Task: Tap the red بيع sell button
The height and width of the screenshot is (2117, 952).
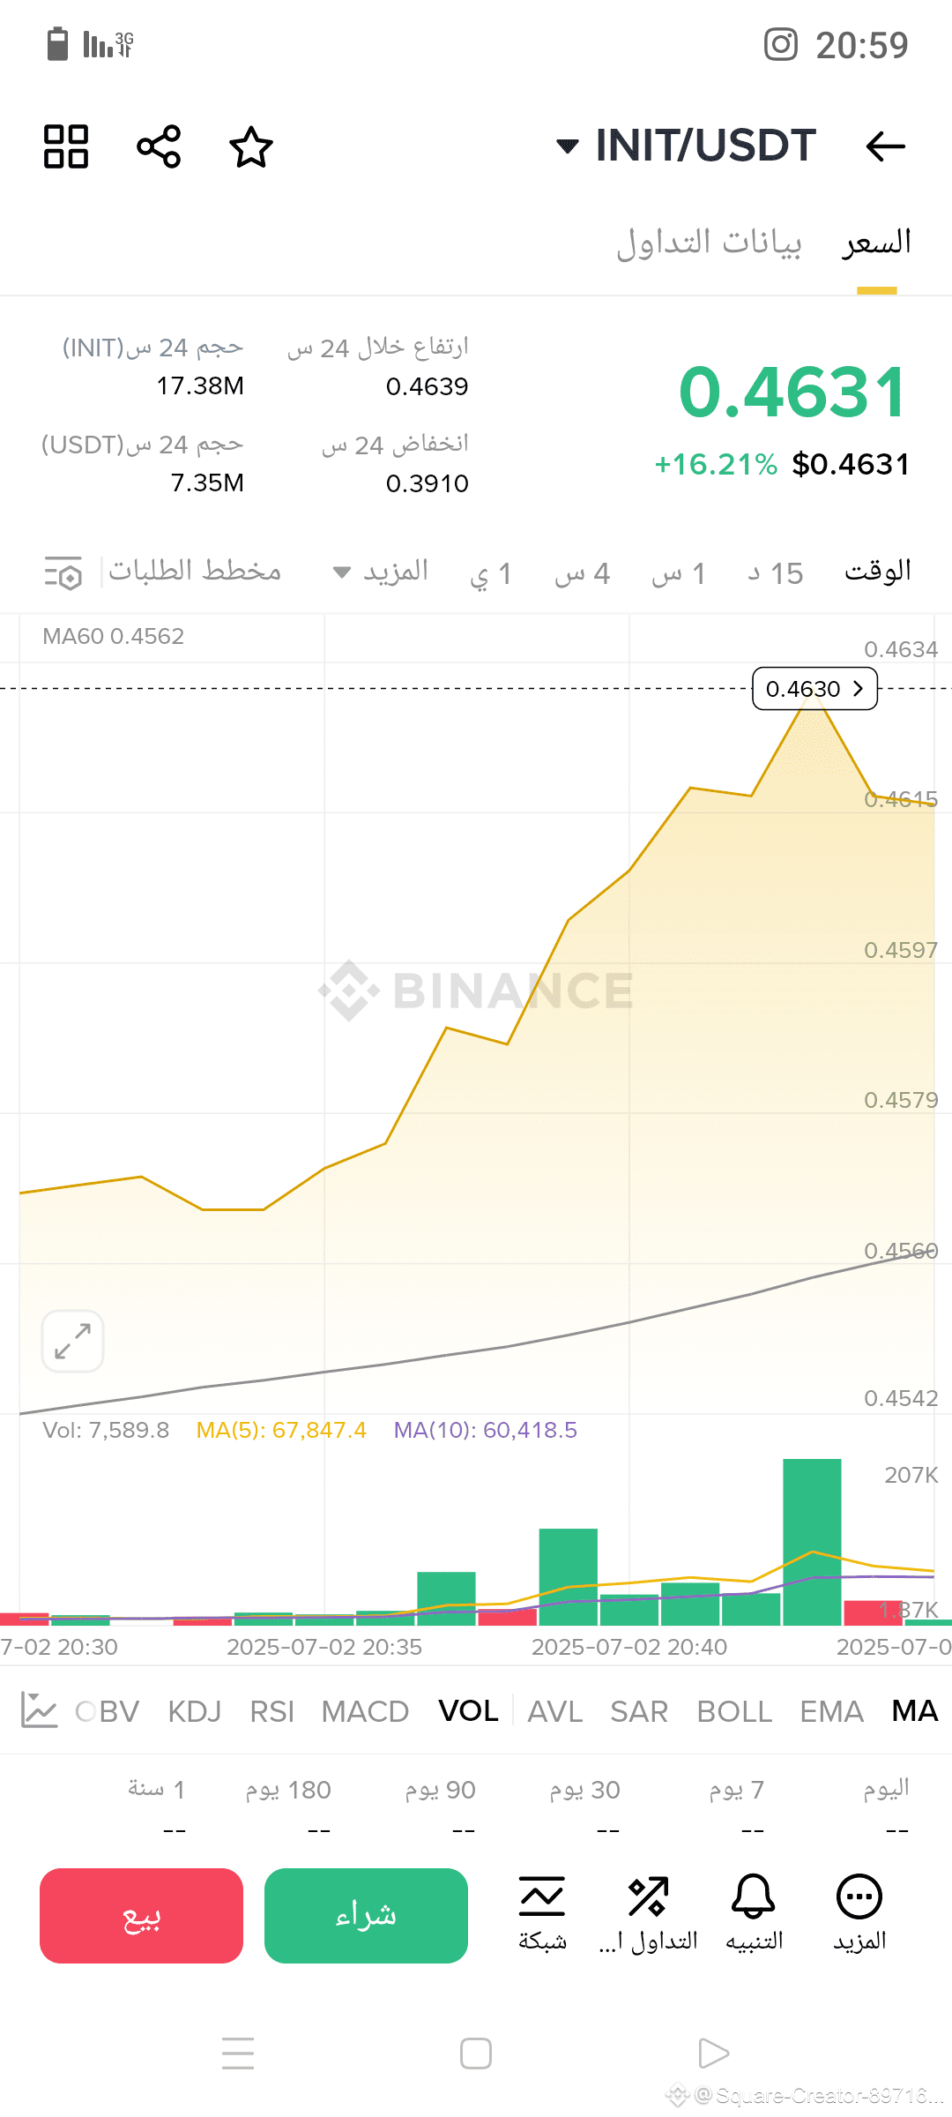Action: tap(141, 1916)
